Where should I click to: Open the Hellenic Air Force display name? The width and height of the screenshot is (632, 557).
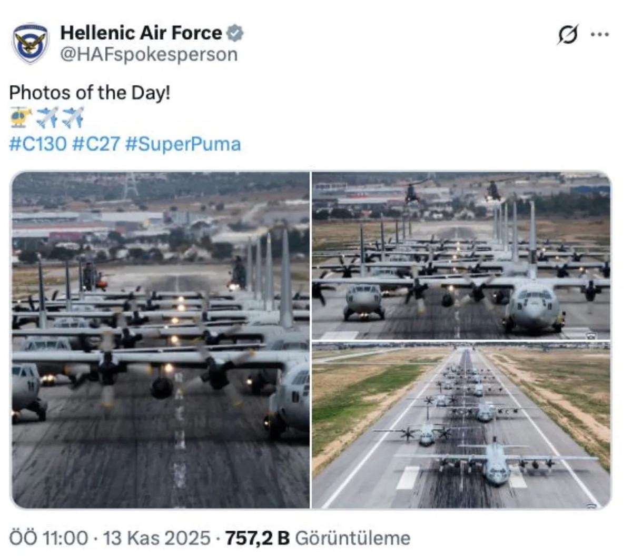pos(141,33)
